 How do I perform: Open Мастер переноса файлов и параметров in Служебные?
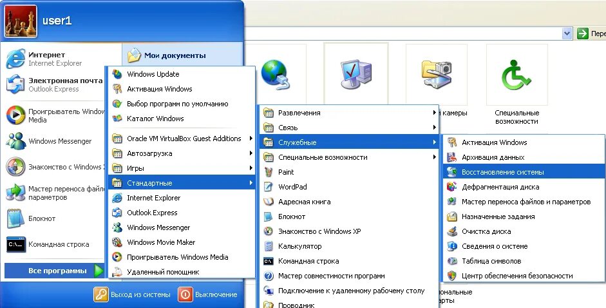[x=524, y=202]
